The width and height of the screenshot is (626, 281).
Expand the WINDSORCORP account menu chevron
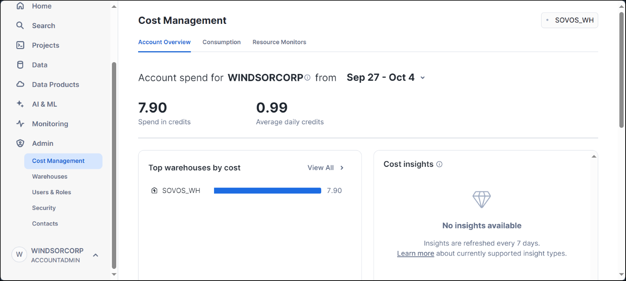(x=95, y=255)
